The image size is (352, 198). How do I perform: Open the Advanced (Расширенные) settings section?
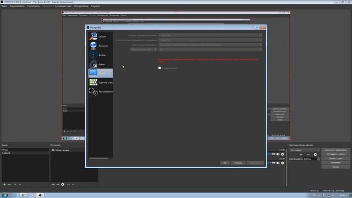click(101, 92)
